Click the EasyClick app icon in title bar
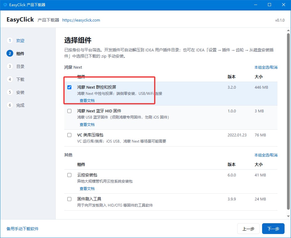Image resolution: width=291 pixels, height=238 pixels. [x=5, y=5]
